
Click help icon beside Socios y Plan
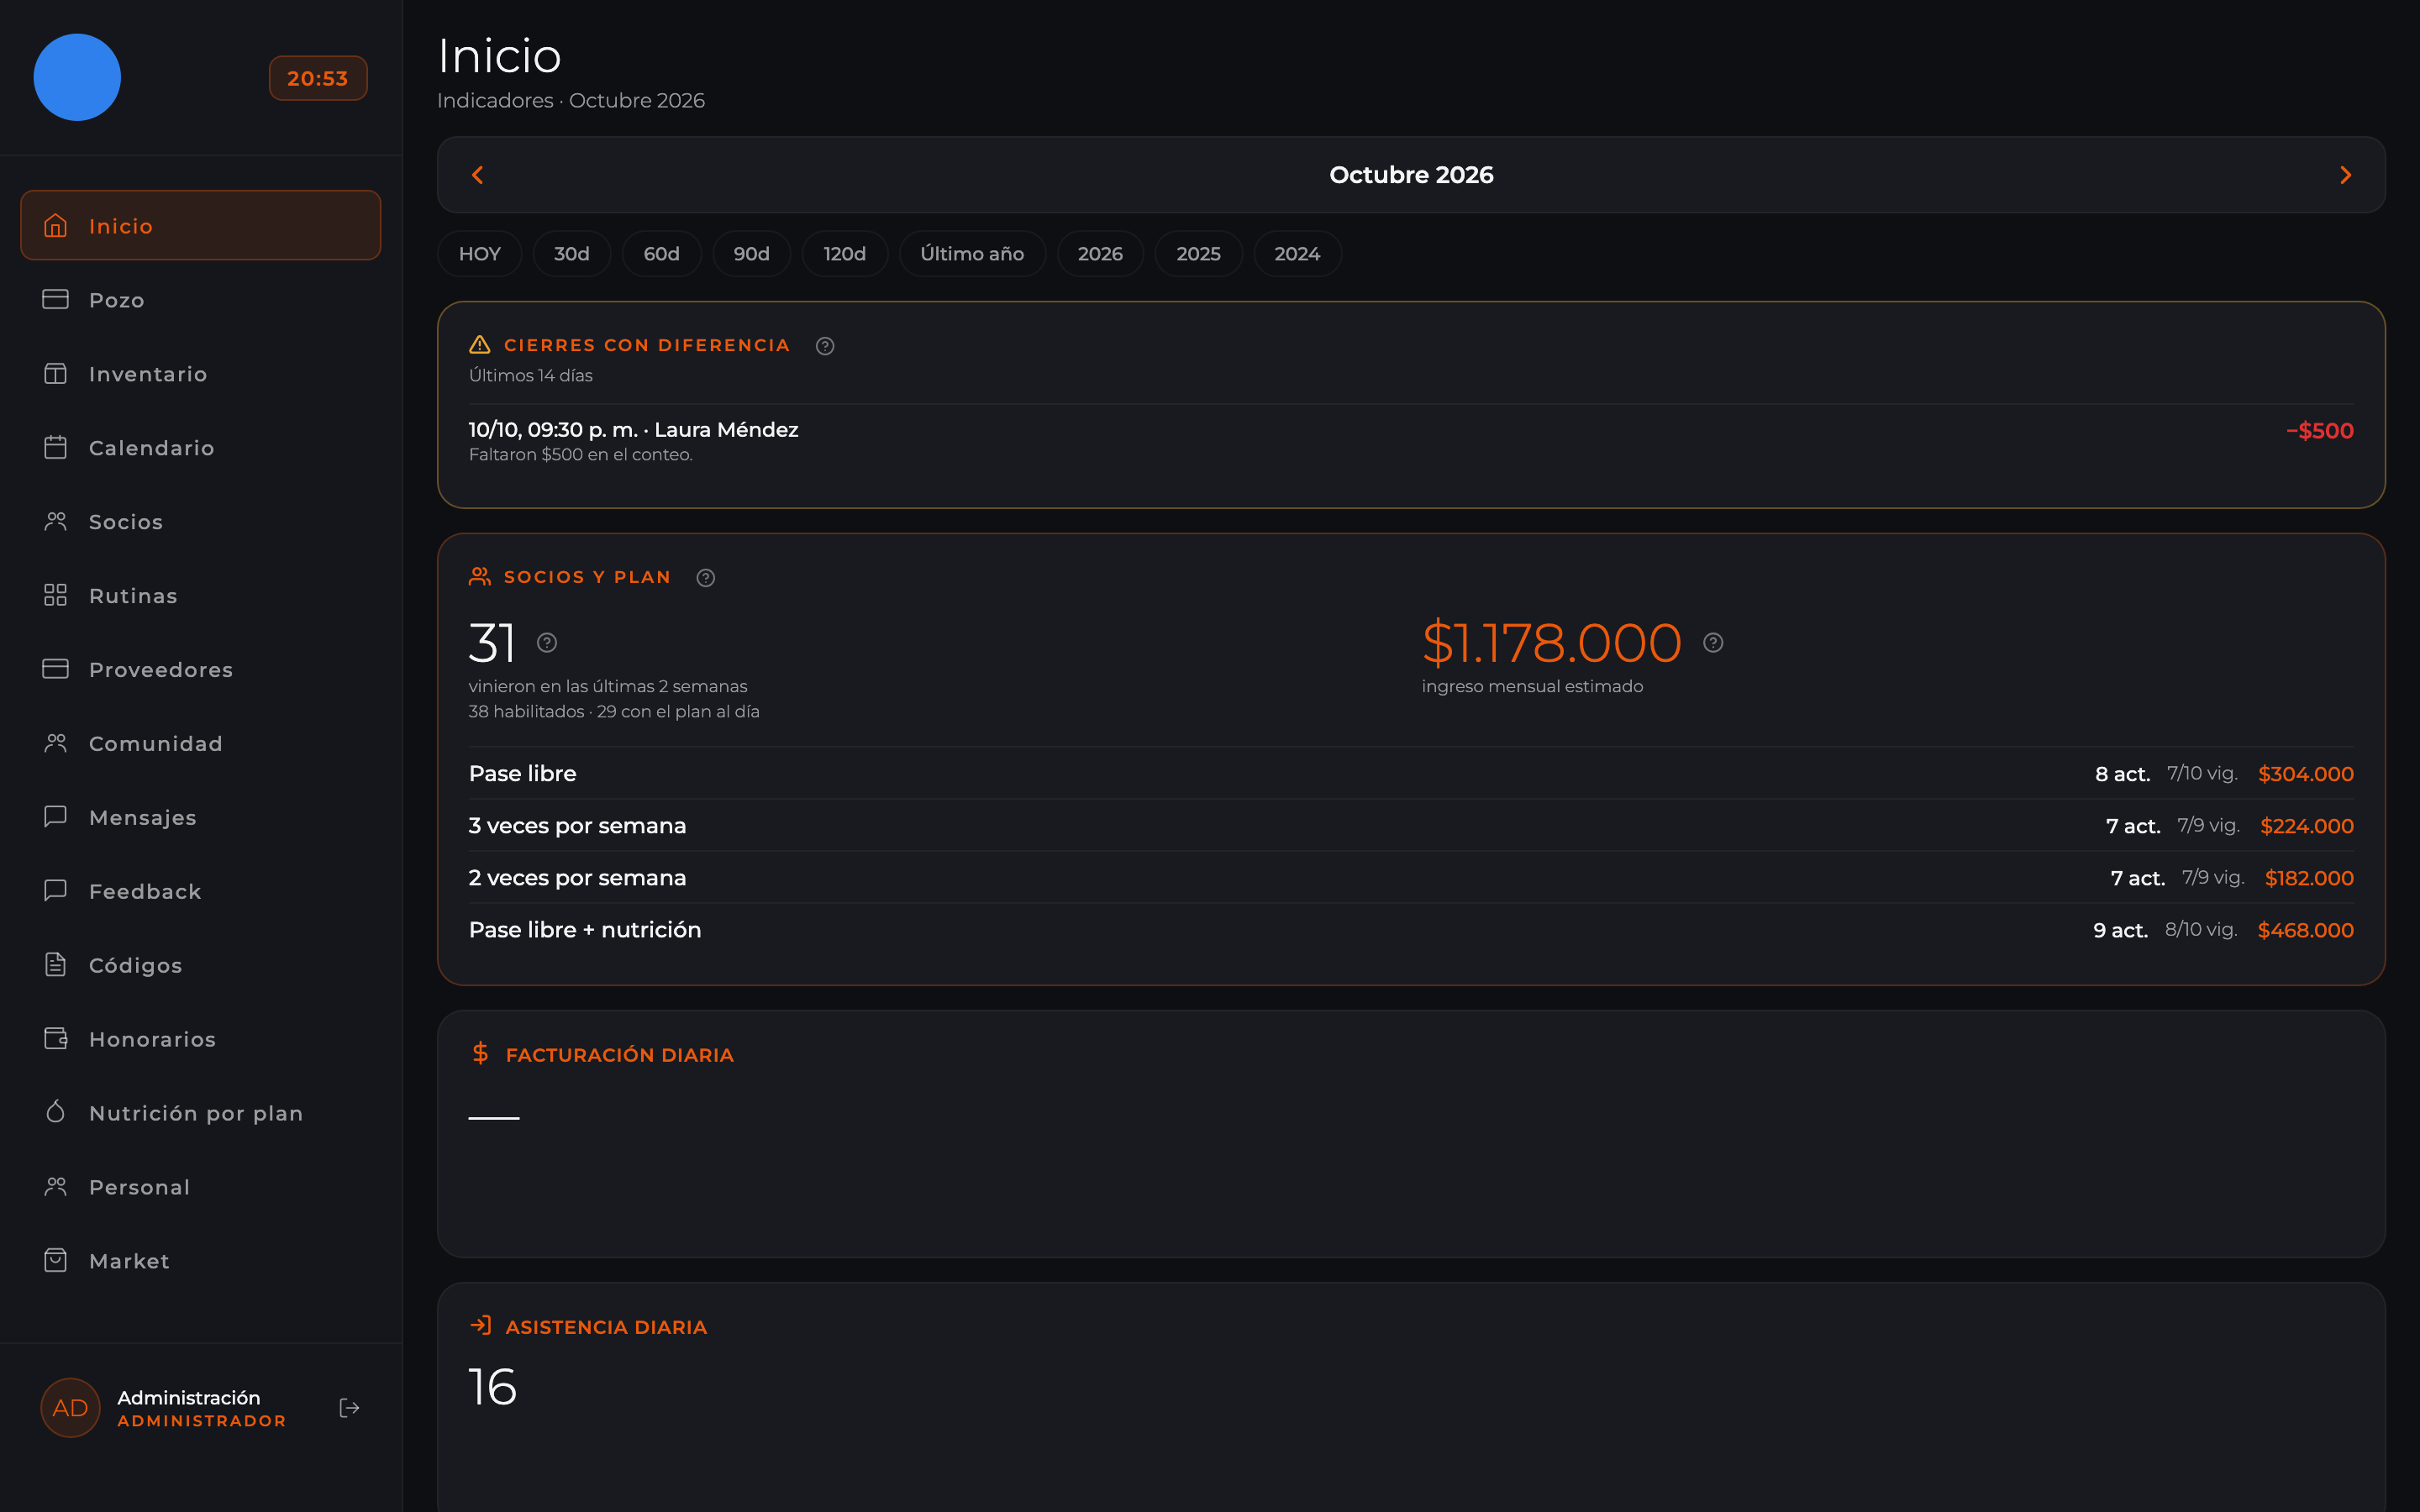point(706,578)
